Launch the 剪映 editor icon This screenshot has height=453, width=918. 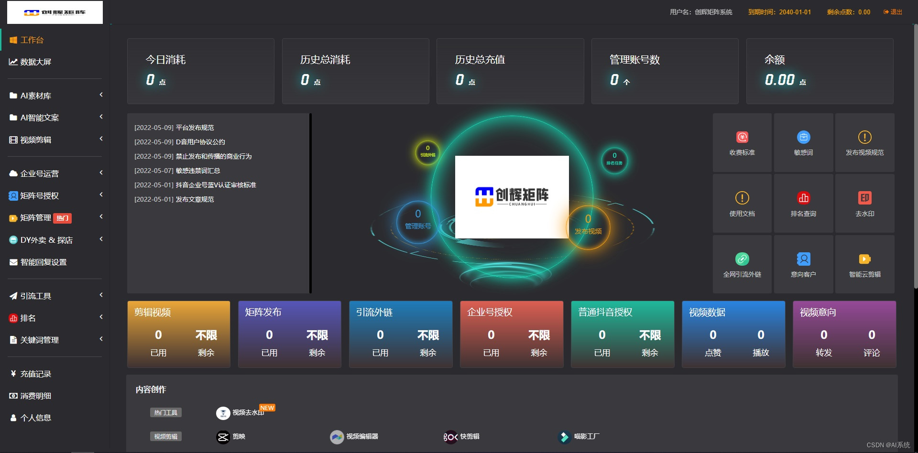(x=223, y=437)
